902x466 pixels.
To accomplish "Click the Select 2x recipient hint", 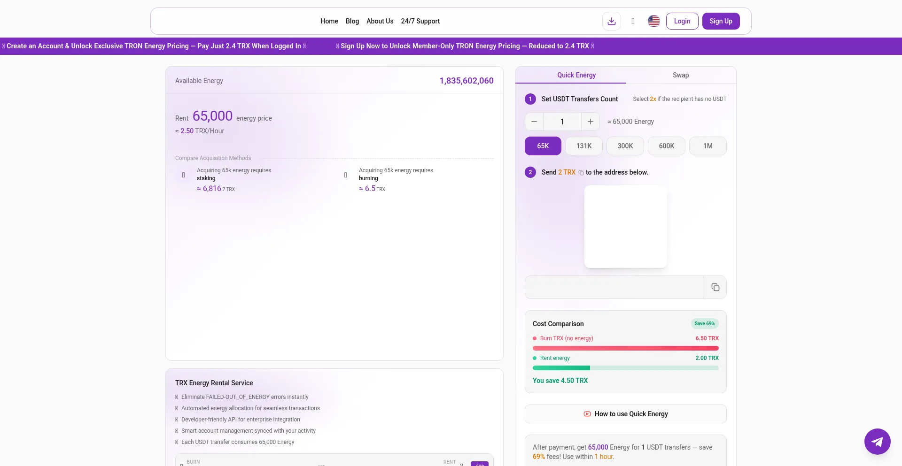I will [x=680, y=99].
